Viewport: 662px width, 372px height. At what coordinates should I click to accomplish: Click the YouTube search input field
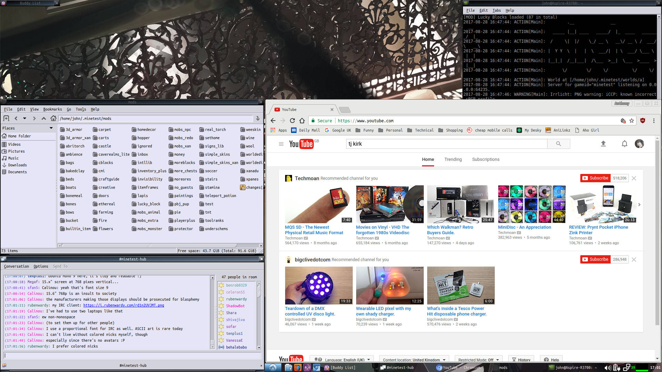tap(447, 144)
